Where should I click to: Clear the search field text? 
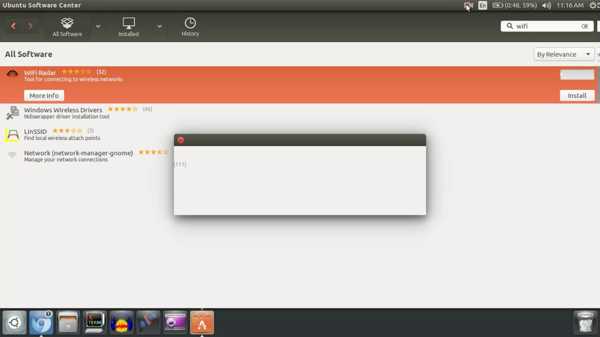coord(585,26)
